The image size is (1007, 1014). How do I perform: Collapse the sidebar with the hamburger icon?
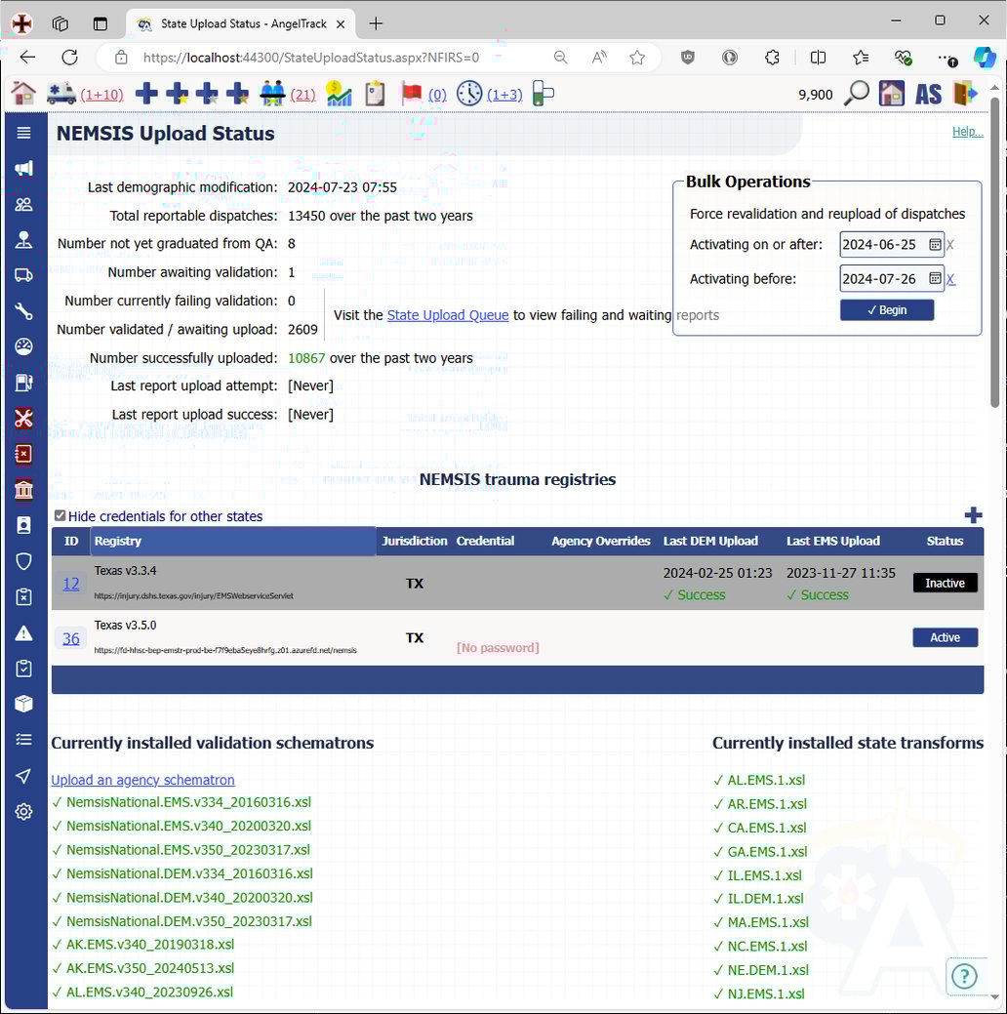(23, 133)
